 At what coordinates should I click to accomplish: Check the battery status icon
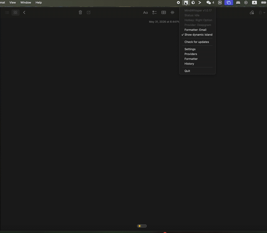click(263, 3)
